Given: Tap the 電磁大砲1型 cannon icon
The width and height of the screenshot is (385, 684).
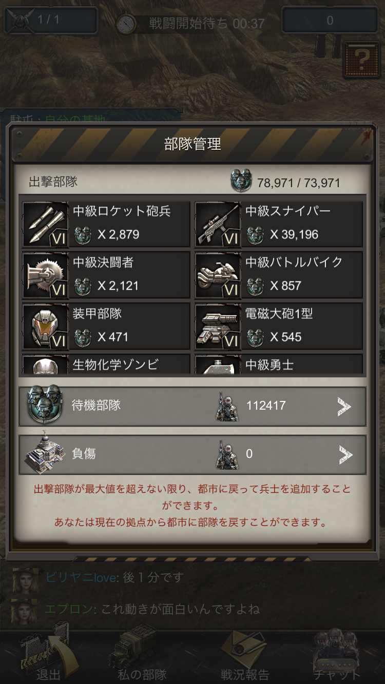Looking at the screenshot, I should click(x=218, y=327).
